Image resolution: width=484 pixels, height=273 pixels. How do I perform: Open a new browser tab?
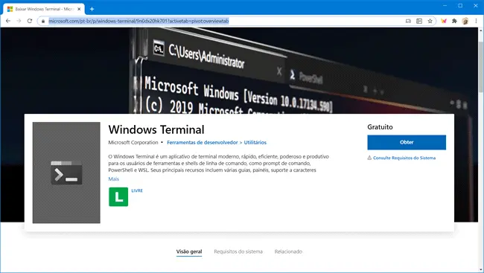click(92, 9)
